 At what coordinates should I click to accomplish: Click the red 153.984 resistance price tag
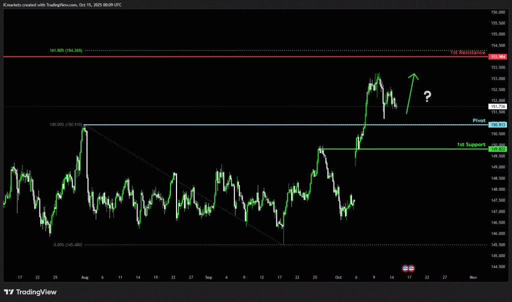(x=498, y=57)
